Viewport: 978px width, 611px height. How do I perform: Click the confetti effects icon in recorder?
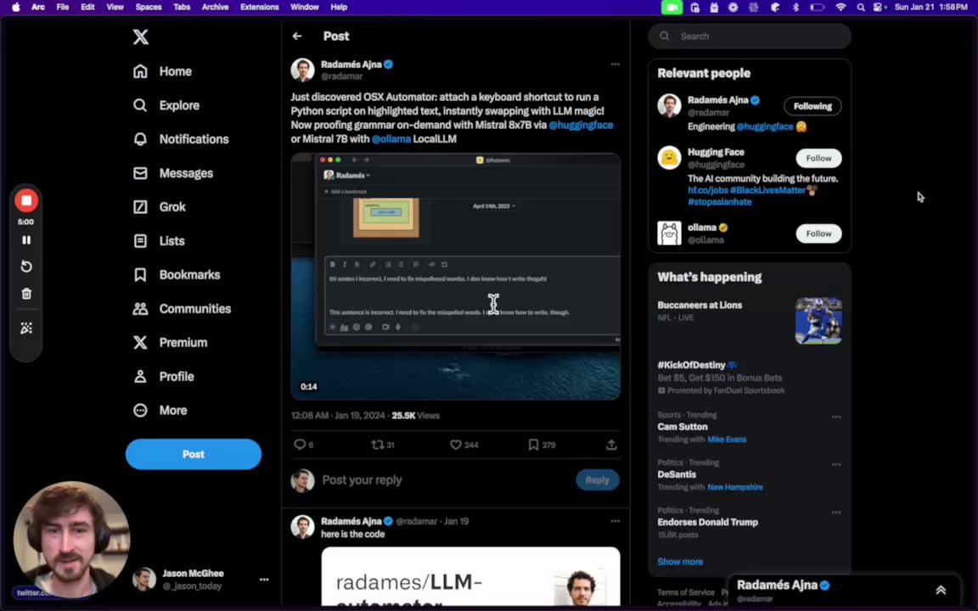26,328
